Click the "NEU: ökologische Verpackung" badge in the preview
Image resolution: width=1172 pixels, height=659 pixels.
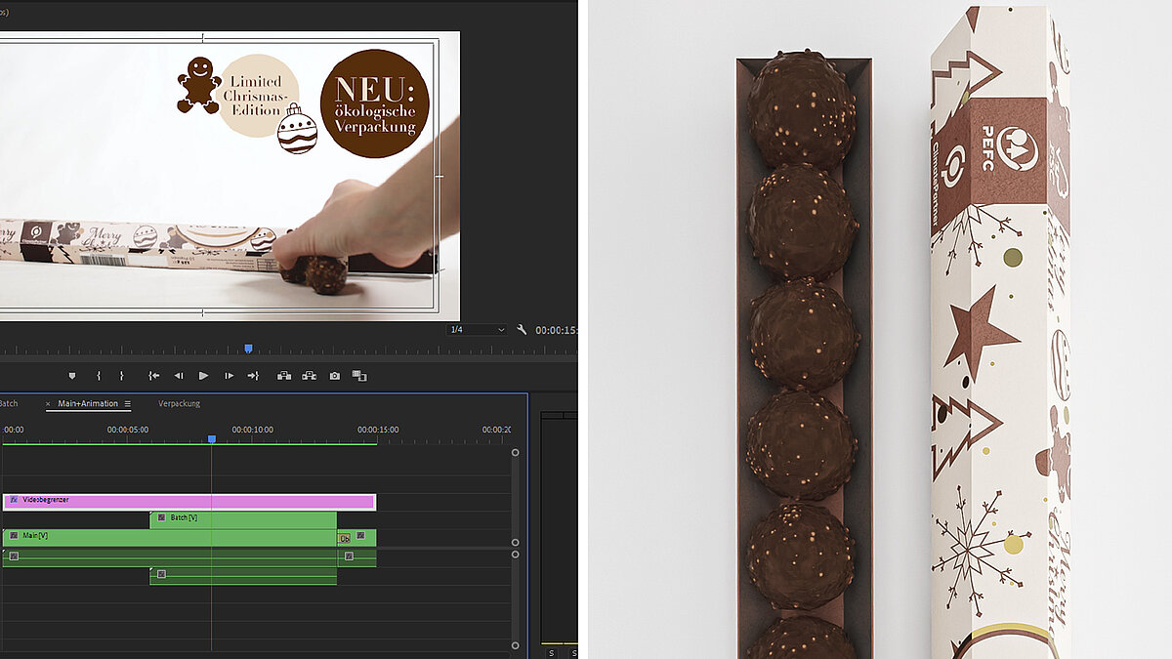(x=375, y=103)
